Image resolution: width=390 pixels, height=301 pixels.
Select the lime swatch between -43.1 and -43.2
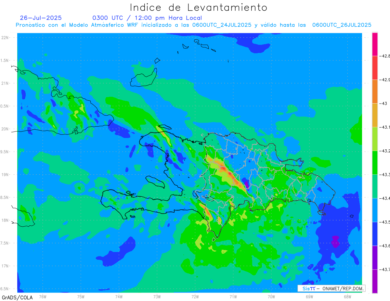[375, 139]
